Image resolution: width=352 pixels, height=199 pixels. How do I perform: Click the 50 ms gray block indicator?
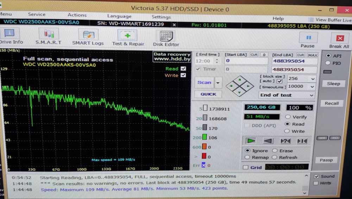[205, 127]
